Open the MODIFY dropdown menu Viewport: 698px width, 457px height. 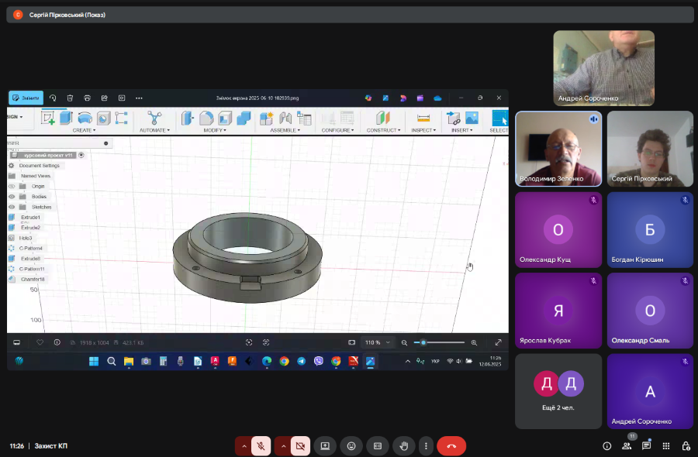pos(215,130)
